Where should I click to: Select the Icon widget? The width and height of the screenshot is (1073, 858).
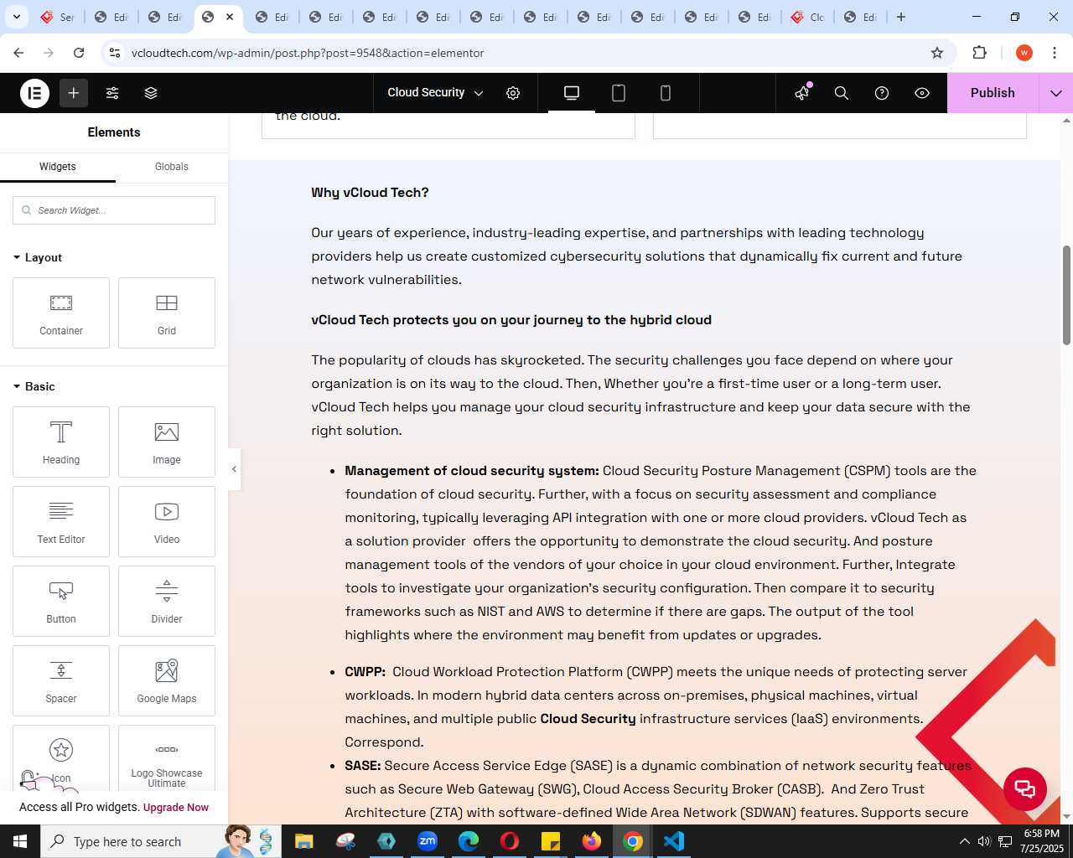(x=61, y=758)
